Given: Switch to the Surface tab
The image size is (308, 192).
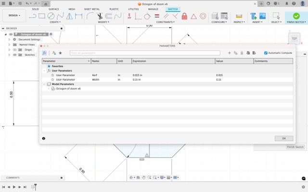Looking at the screenshot, I should (53, 9).
